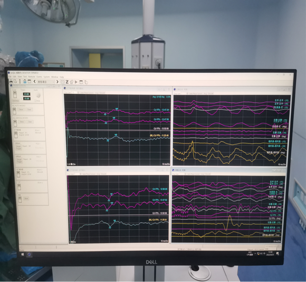Go to previous test with left chevron
306x282 pixels.
coord(34,82)
